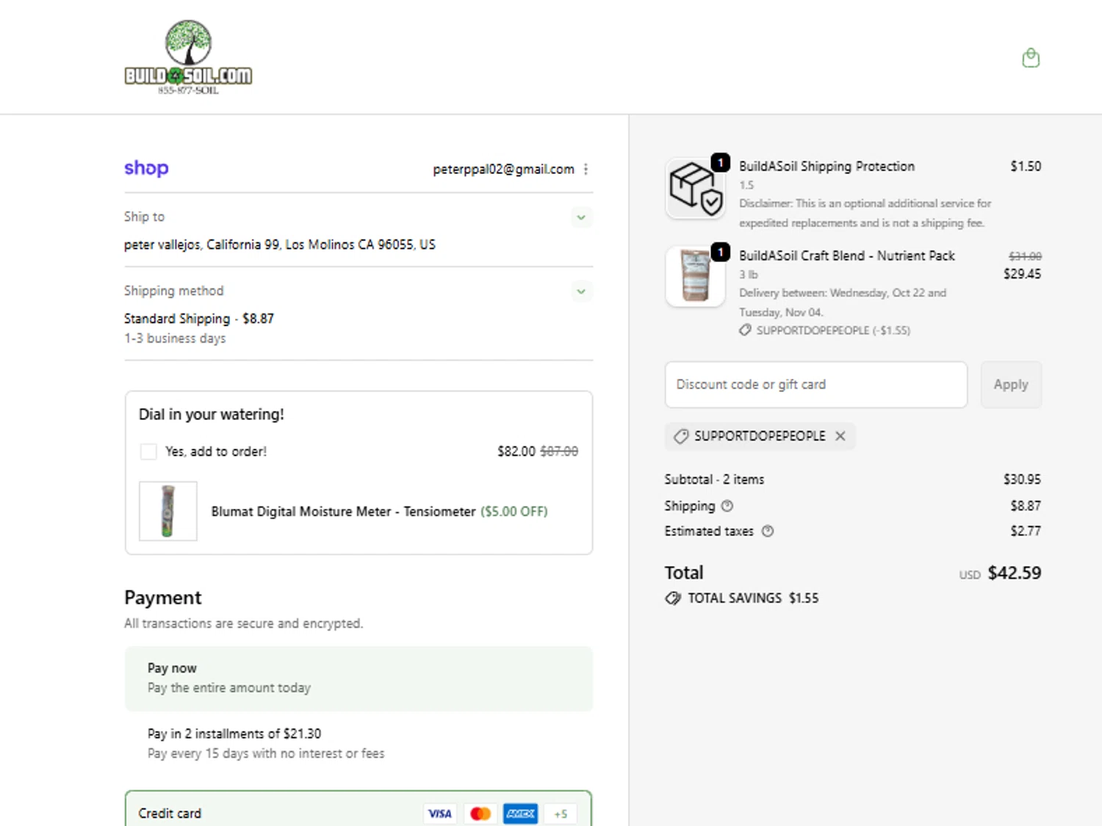Click 'Standard Shipping · $8.87' text

click(199, 319)
